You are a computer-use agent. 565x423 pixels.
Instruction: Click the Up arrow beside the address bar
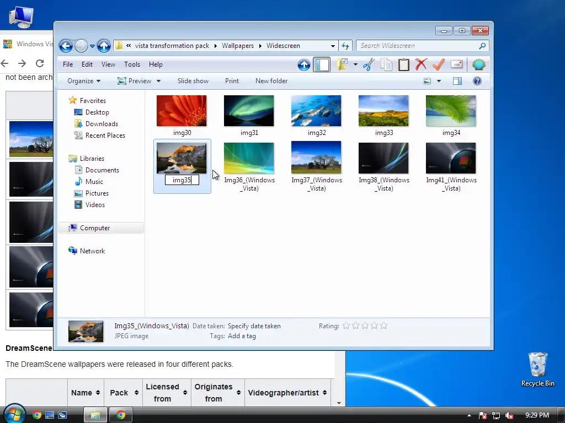click(104, 46)
